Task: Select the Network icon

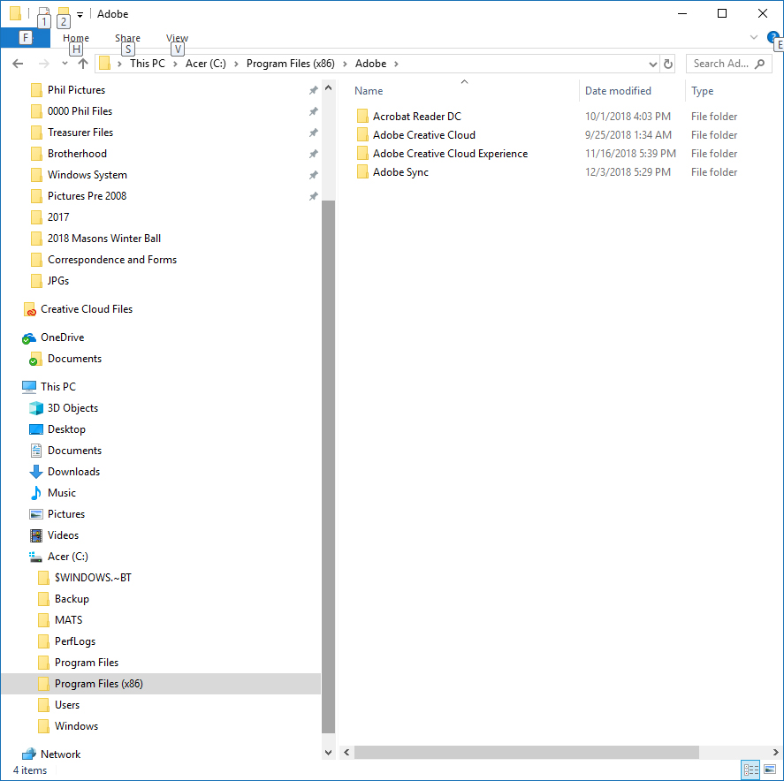Action: pos(29,754)
